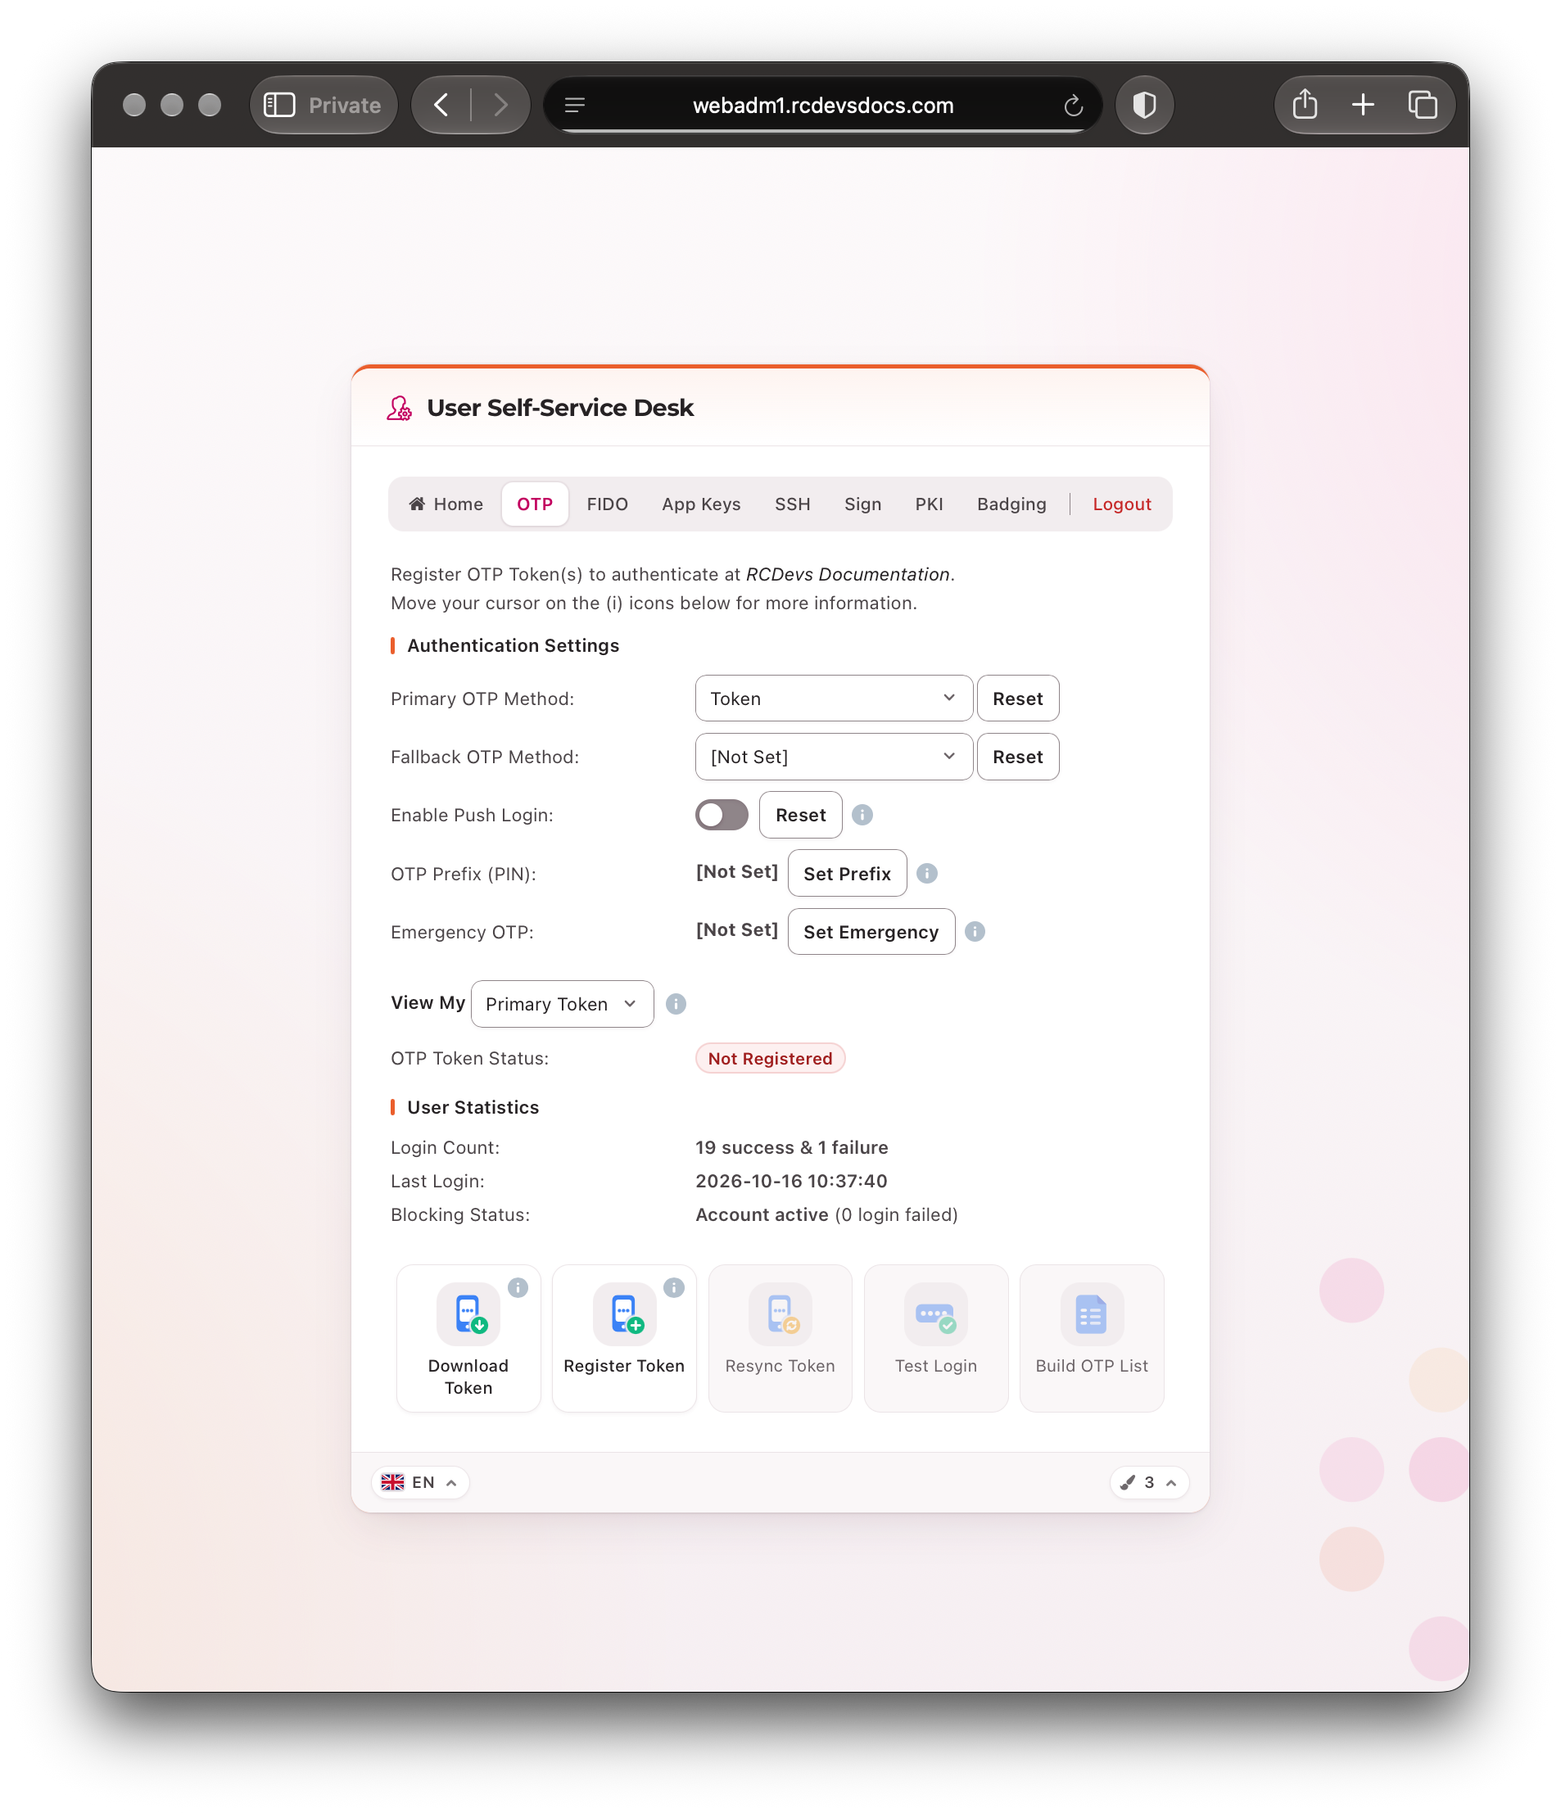Screen dimensions: 1561x1813
Task: Click the browser back arrow
Action: tap(441, 105)
